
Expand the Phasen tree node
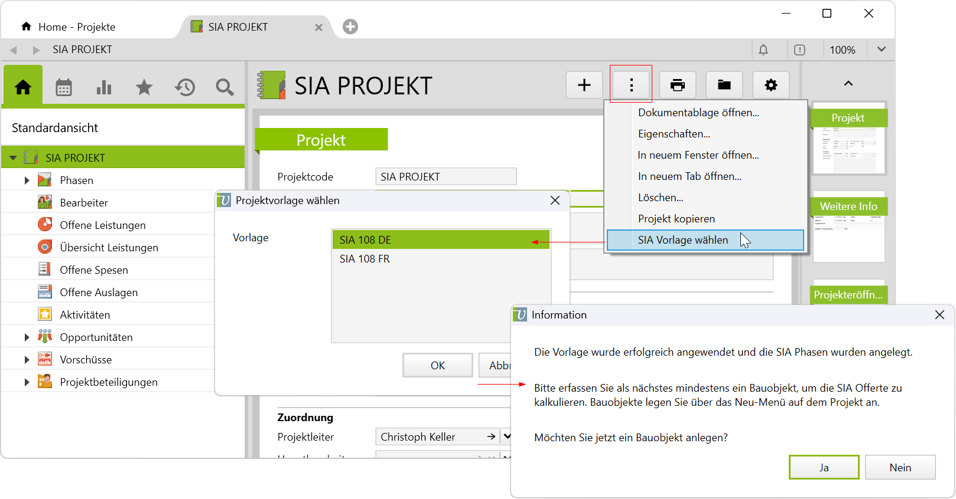[27, 180]
